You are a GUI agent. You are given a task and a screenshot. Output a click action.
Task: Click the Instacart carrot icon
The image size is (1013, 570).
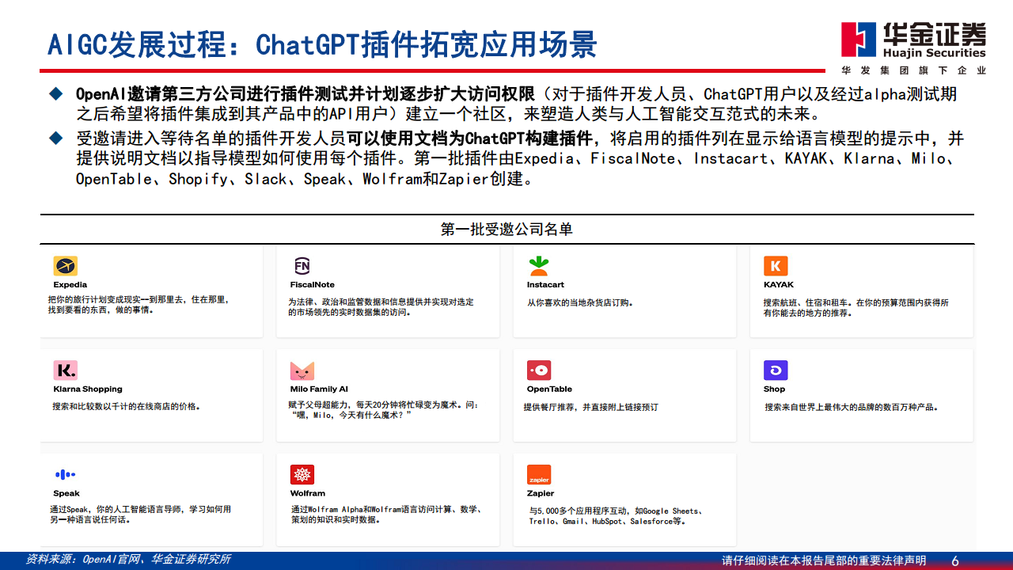coord(539,266)
